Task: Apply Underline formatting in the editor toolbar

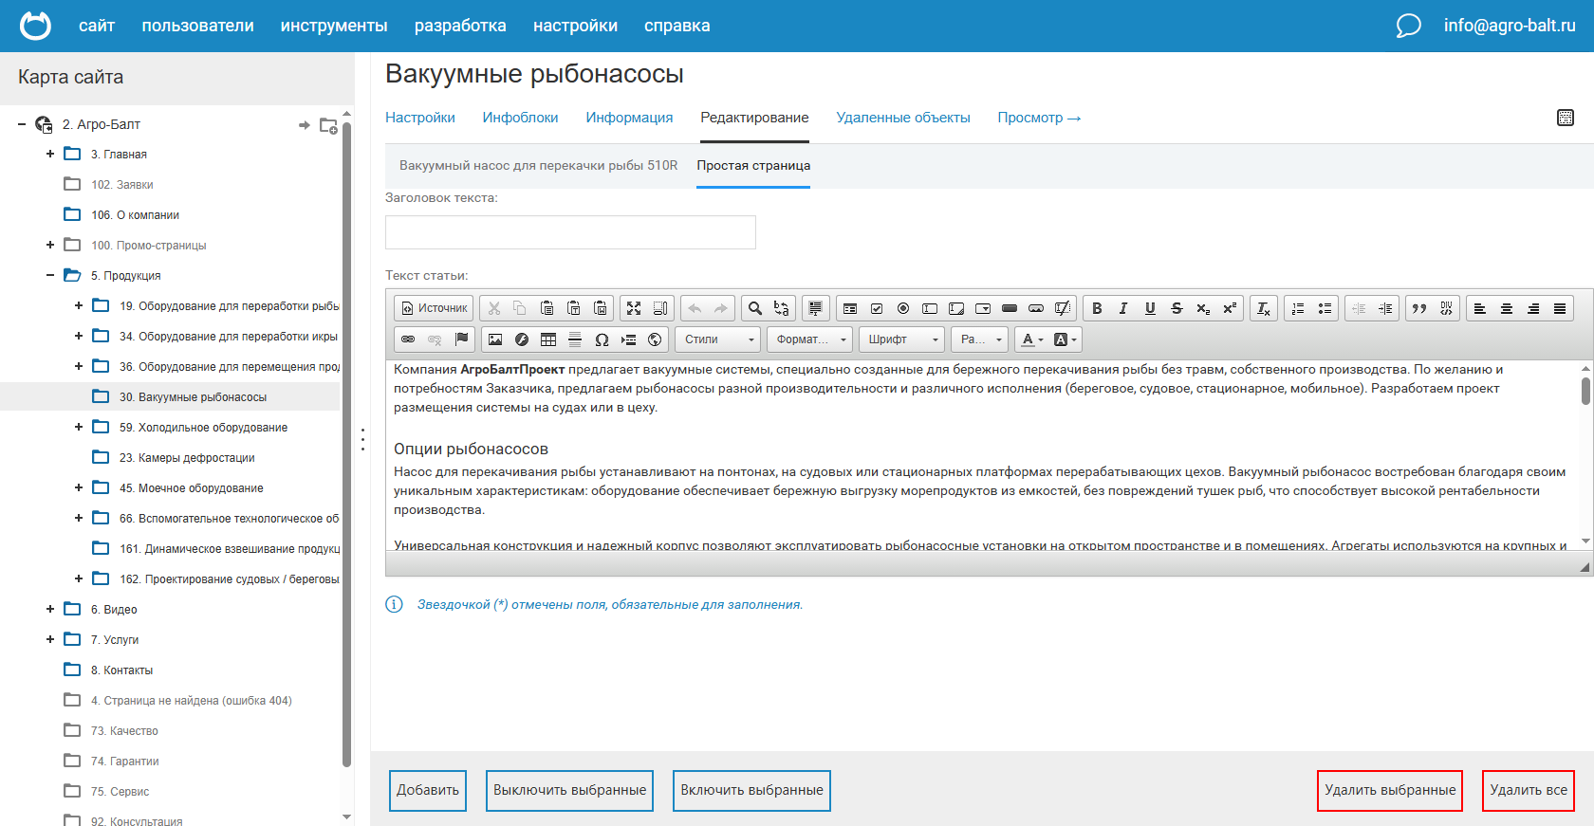Action: tap(1150, 308)
